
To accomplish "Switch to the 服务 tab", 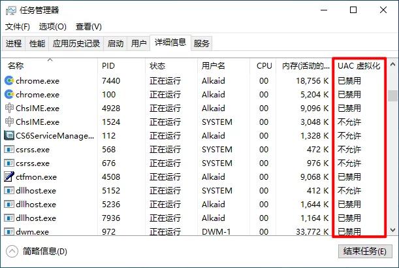I will point(202,44).
